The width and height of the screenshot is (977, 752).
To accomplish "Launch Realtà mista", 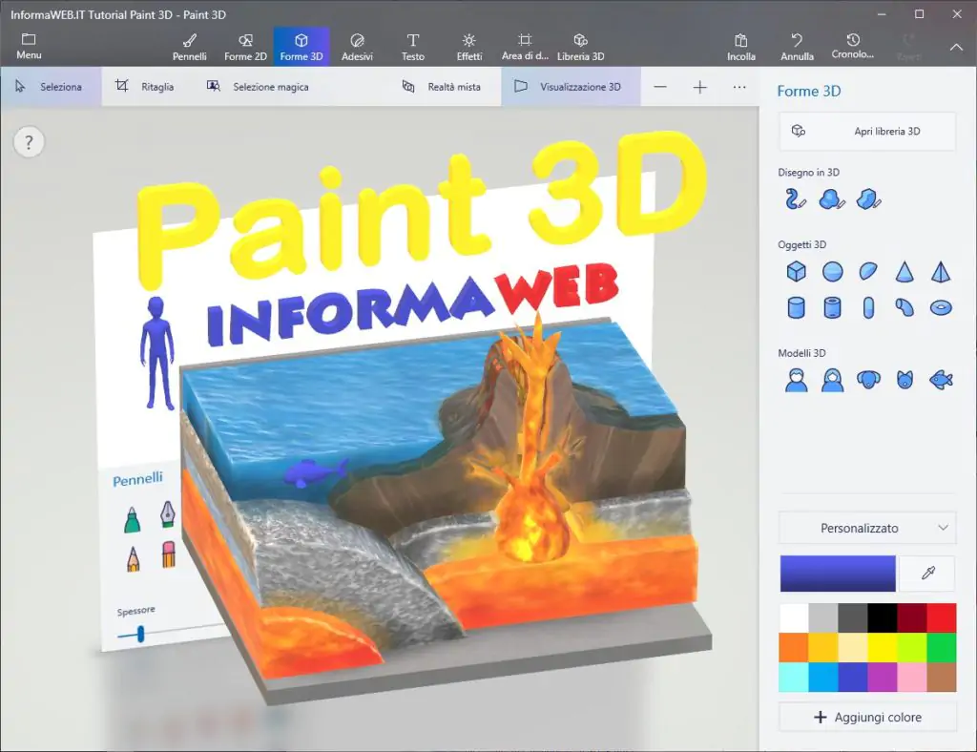I will [441, 87].
